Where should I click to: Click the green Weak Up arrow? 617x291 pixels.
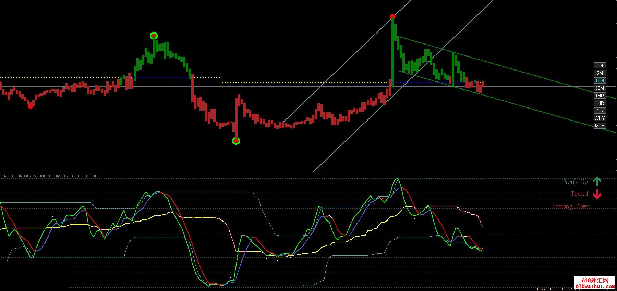point(597,181)
